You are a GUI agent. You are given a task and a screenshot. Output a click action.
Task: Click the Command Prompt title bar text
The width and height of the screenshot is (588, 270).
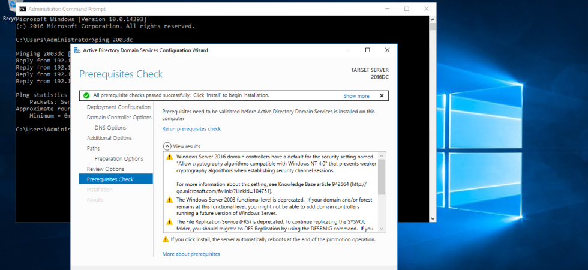pos(67,9)
